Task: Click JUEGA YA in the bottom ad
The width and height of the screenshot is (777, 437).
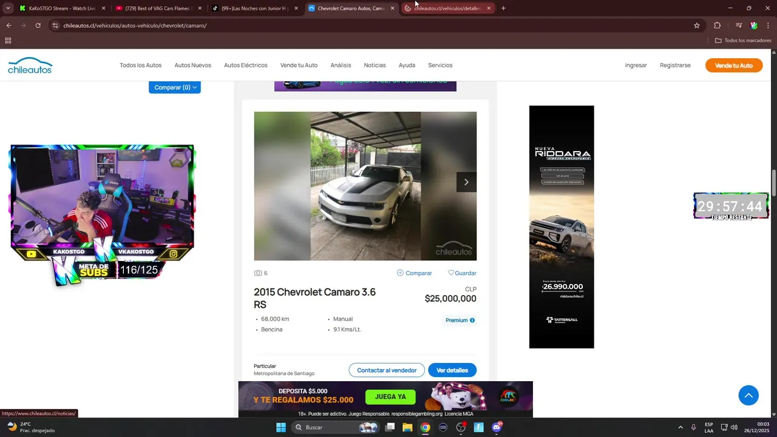Action: coord(390,397)
